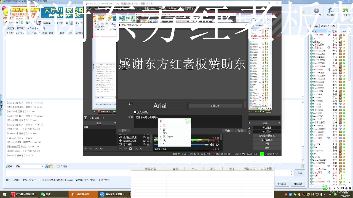Hide 窗口采集 using its eye icon

click(x=144, y=144)
